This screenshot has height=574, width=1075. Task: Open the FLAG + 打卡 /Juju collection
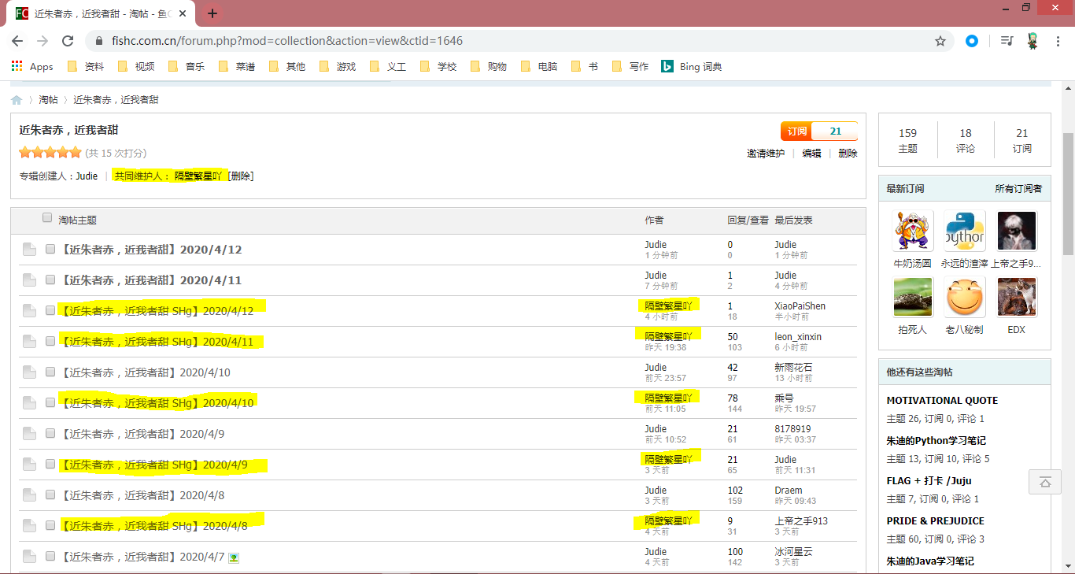point(929,480)
